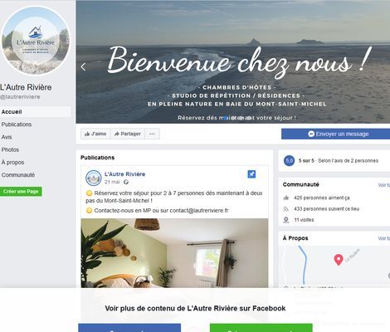Click the pinned post pin icon
The width and height of the screenshot is (390, 332).
251,174
